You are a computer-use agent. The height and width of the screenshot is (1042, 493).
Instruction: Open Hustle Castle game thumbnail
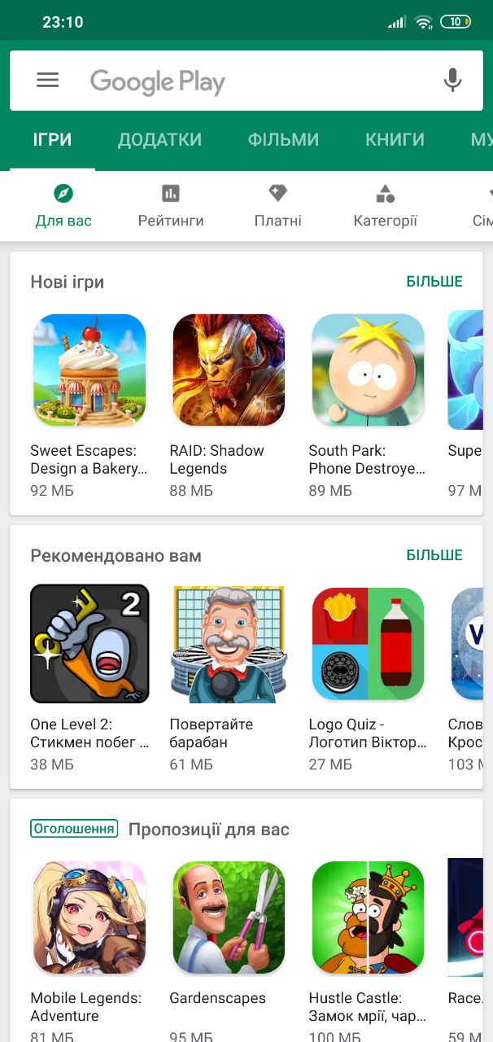point(369,917)
